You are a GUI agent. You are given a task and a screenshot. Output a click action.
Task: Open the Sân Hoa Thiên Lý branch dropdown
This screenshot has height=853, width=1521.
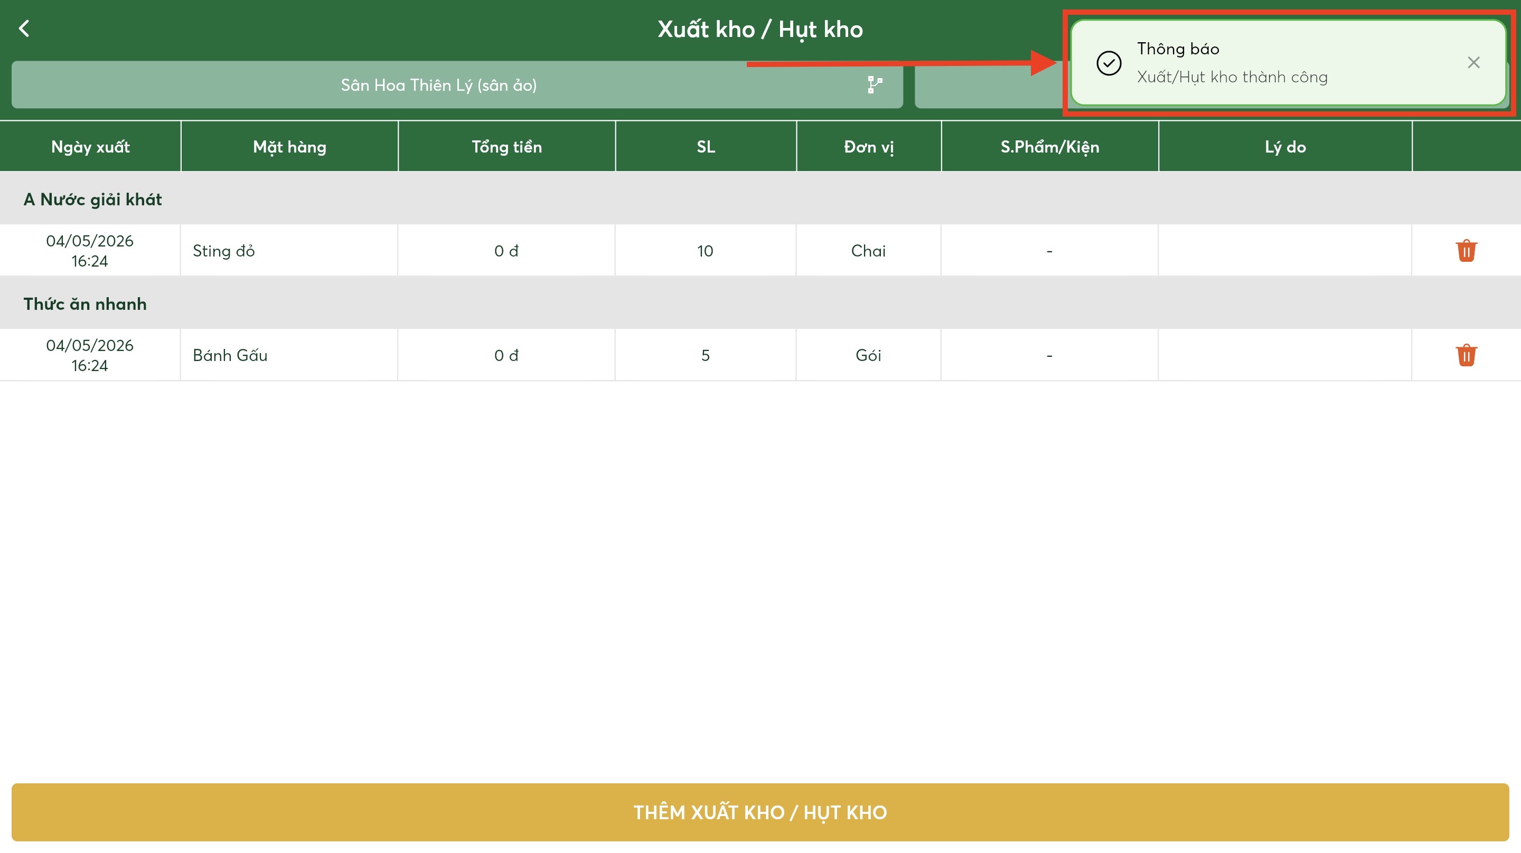pos(457,85)
